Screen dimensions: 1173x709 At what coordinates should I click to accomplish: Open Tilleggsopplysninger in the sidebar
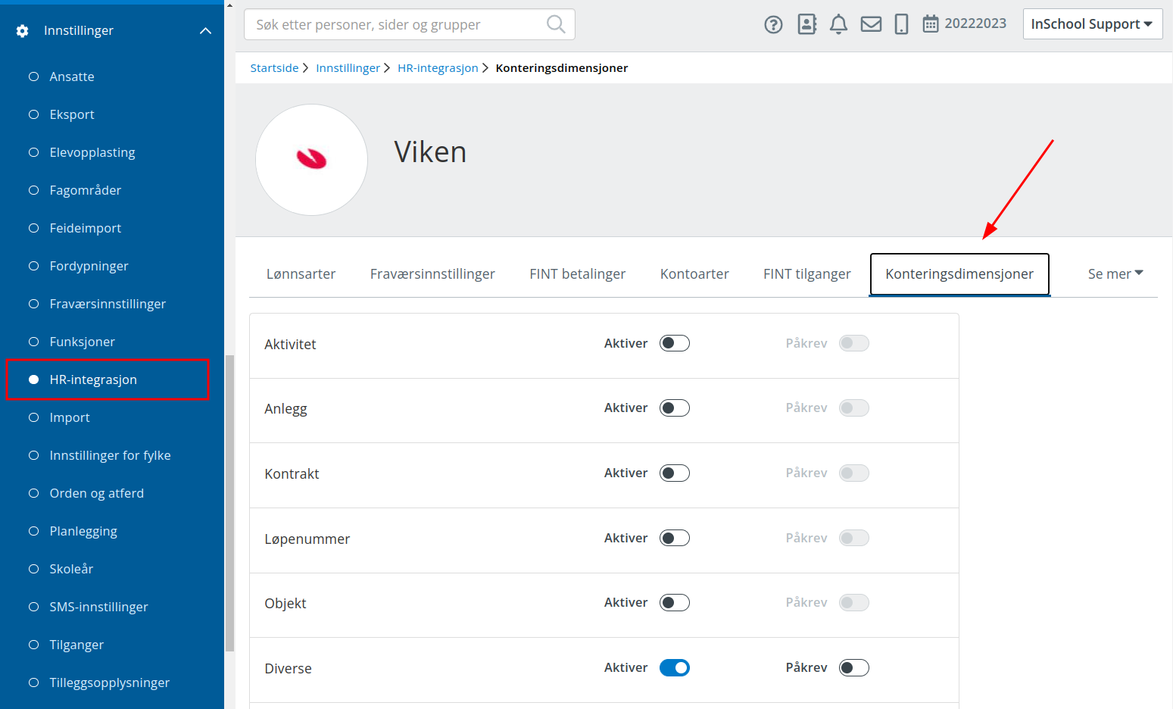pyautogui.click(x=110, y=682)
